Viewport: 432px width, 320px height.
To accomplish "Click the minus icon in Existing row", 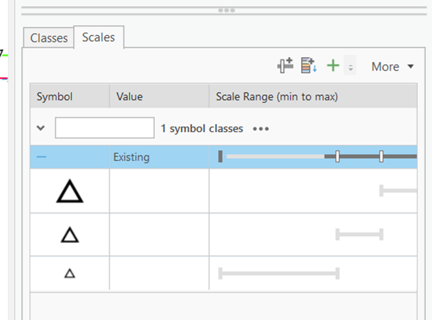I will (42, 157).
